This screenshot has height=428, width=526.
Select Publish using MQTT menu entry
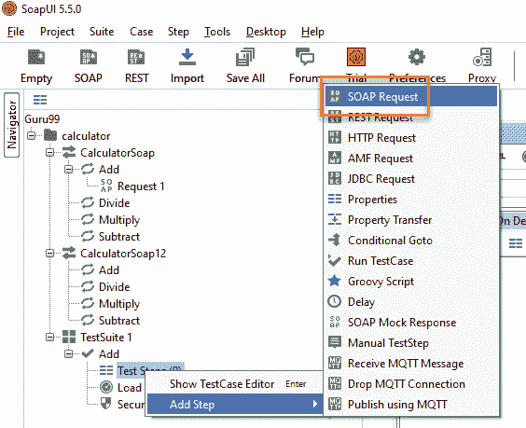click(x=411, y=404)
